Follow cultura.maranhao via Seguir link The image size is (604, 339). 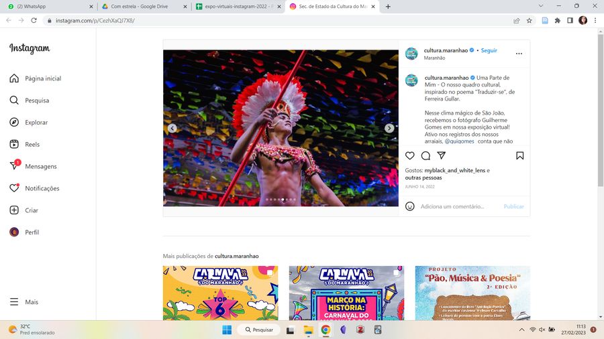pyautogui.click(x=489, y=50)
